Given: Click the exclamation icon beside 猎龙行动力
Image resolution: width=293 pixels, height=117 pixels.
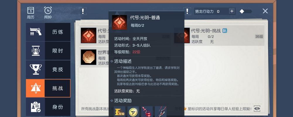Looking at the screenshot, I should click(x=187, y=11).
